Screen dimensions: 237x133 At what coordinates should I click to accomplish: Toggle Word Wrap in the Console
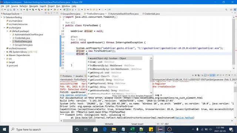(208, 75)
